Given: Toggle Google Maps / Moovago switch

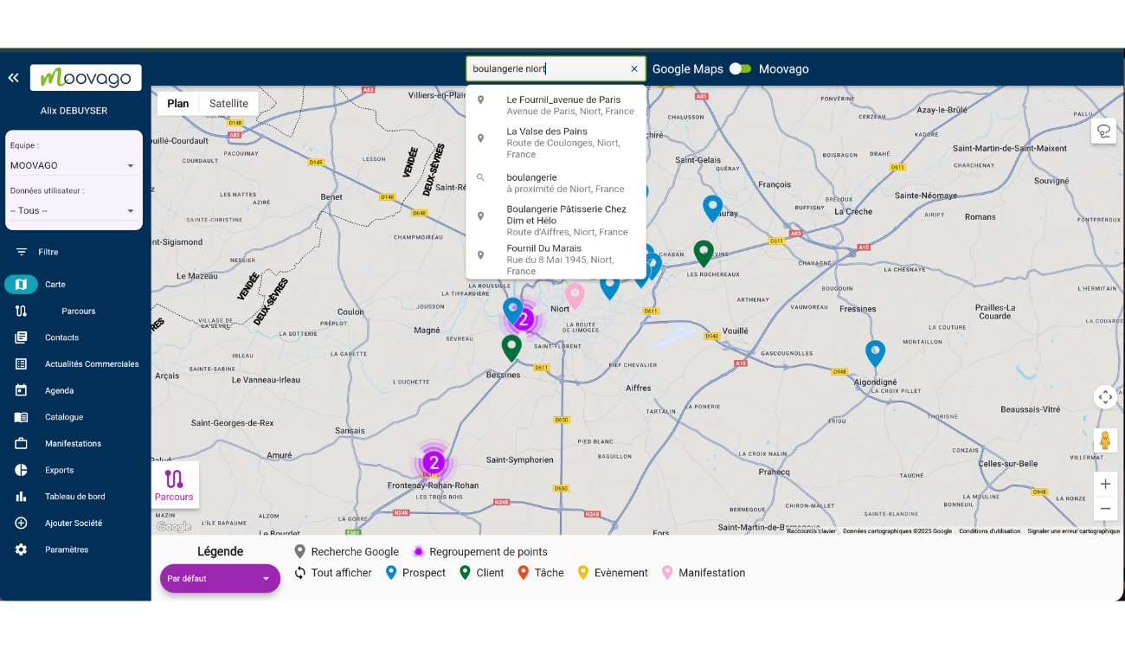Looking at the screenshot, I should pos(740,69).
